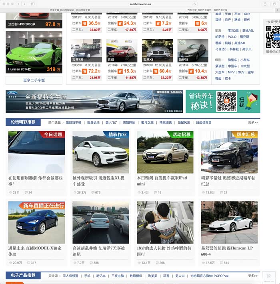
Task: Click the 省 badge beside 36.5万
Action: [84, 23]
